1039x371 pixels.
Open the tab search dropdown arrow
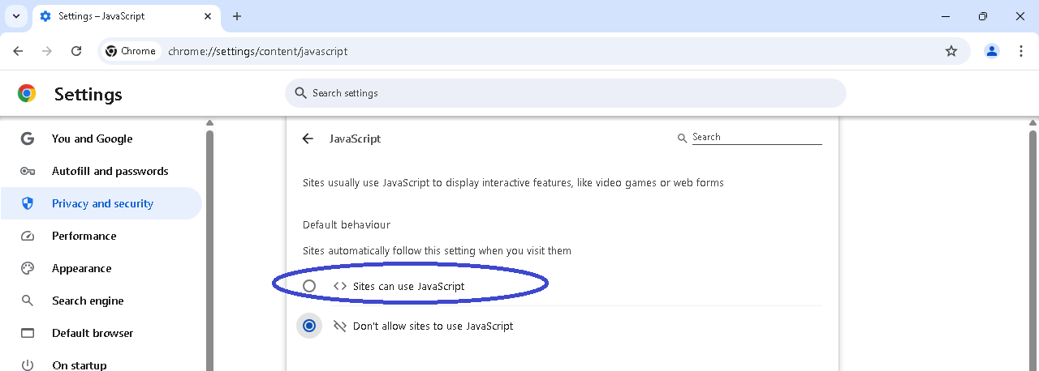click(15, 16)
